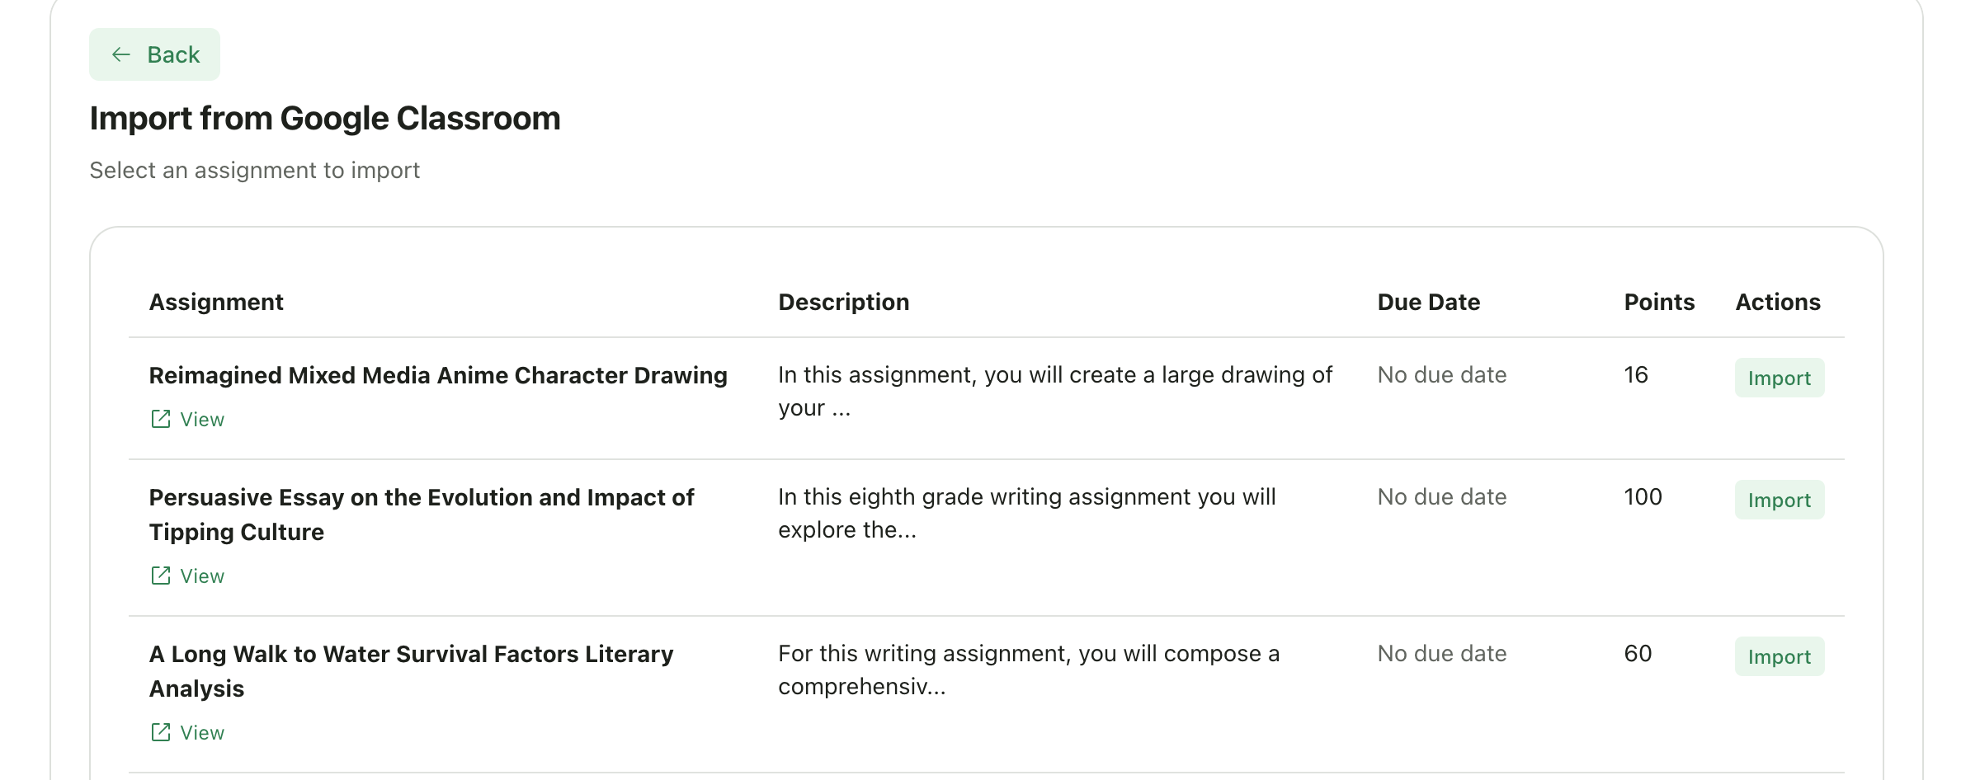Click the external-link icon in the Tipping Culture row
The image size is (1980, 780).
(161, 576)
